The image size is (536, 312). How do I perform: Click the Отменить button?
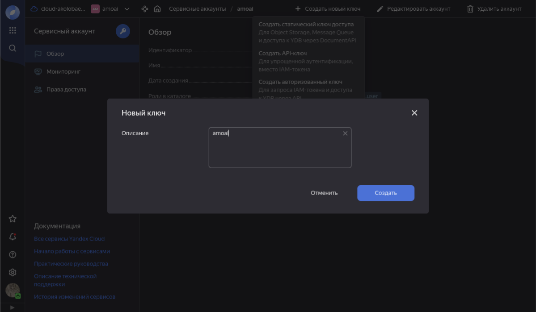pos(324,193)
